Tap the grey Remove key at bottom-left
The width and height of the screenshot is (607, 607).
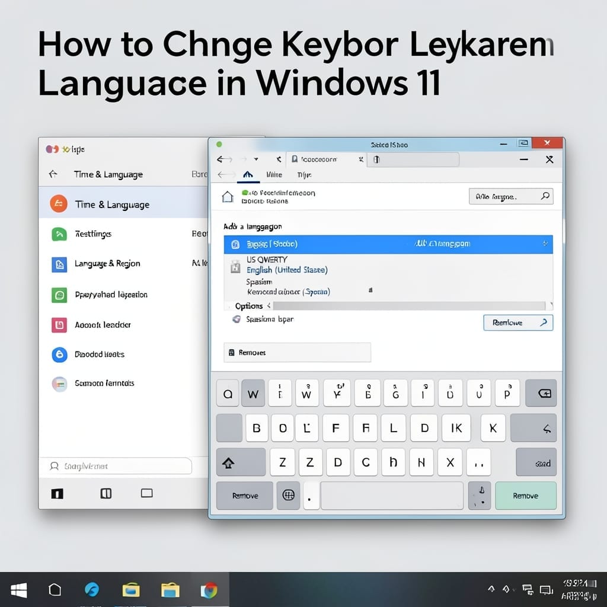[245, 496]
